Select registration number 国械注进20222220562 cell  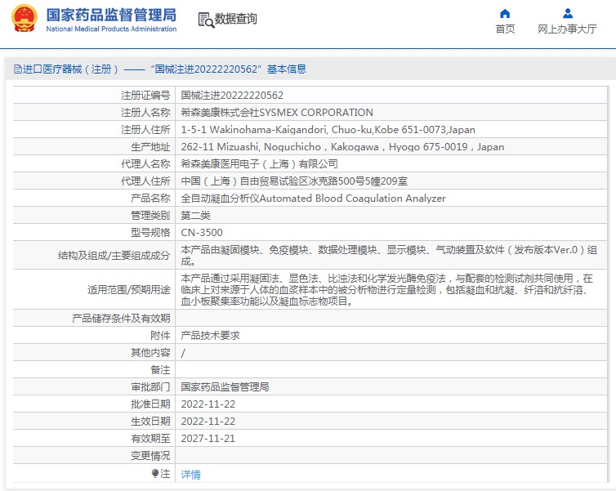[232, 96]
